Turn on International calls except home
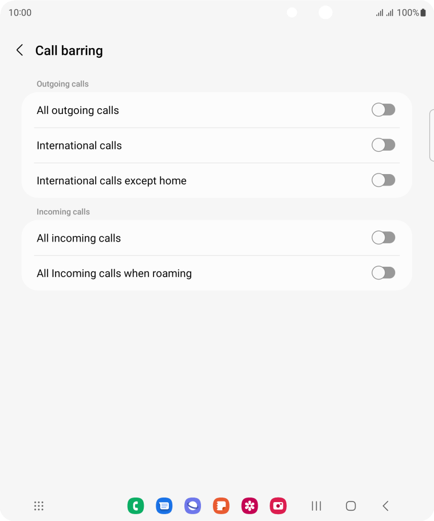 pyautogui.click(x=384, y=180)
